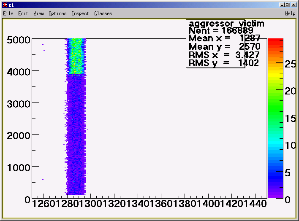This screenshot has height=221, width=299.
Task: Open the Inspect menu
Action: pos(80,13)
